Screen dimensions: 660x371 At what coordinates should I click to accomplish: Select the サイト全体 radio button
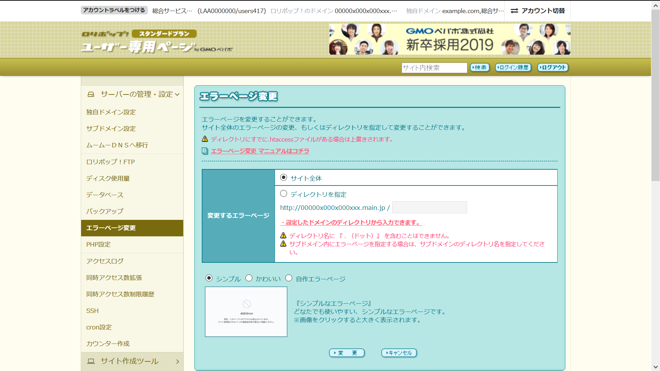pyautogui.click(x=284, y=178)
